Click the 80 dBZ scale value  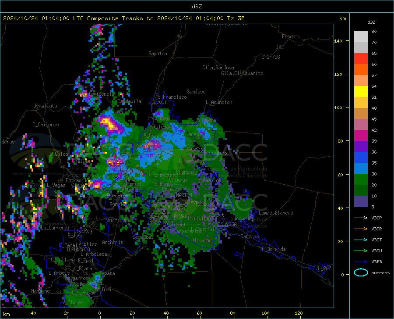tap(374, 31)
